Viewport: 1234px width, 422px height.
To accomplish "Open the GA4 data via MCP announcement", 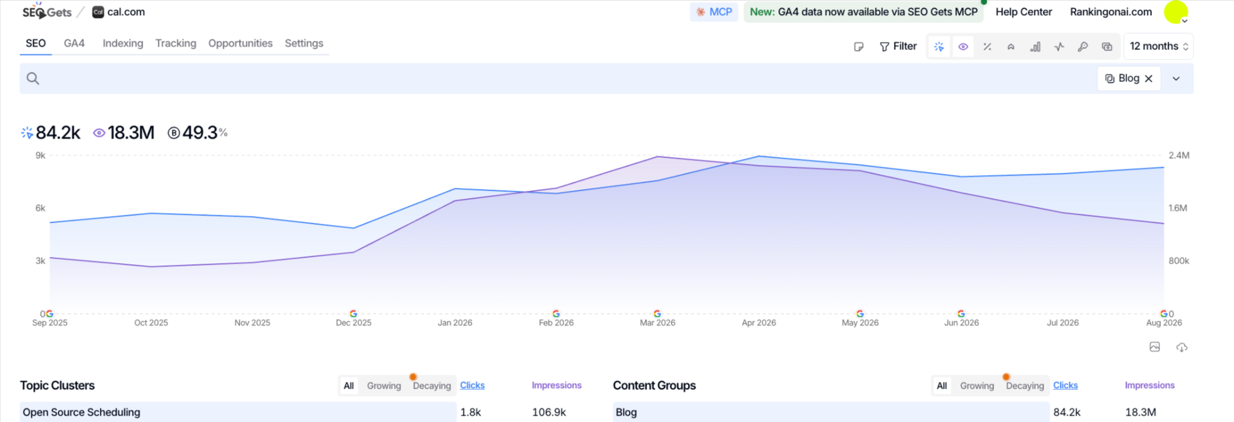I will [x=864, y=12].
